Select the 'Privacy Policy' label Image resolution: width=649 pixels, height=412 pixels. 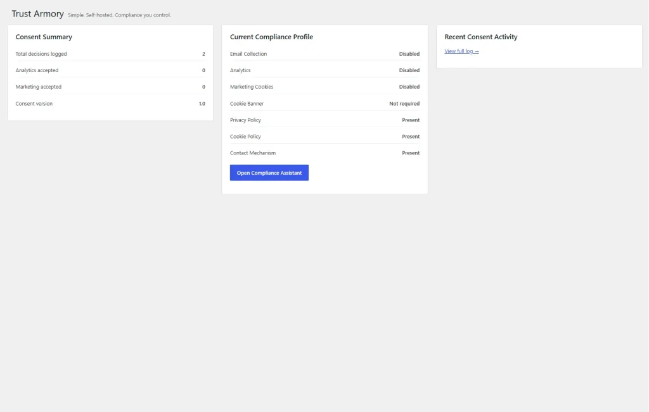(245, 120)
